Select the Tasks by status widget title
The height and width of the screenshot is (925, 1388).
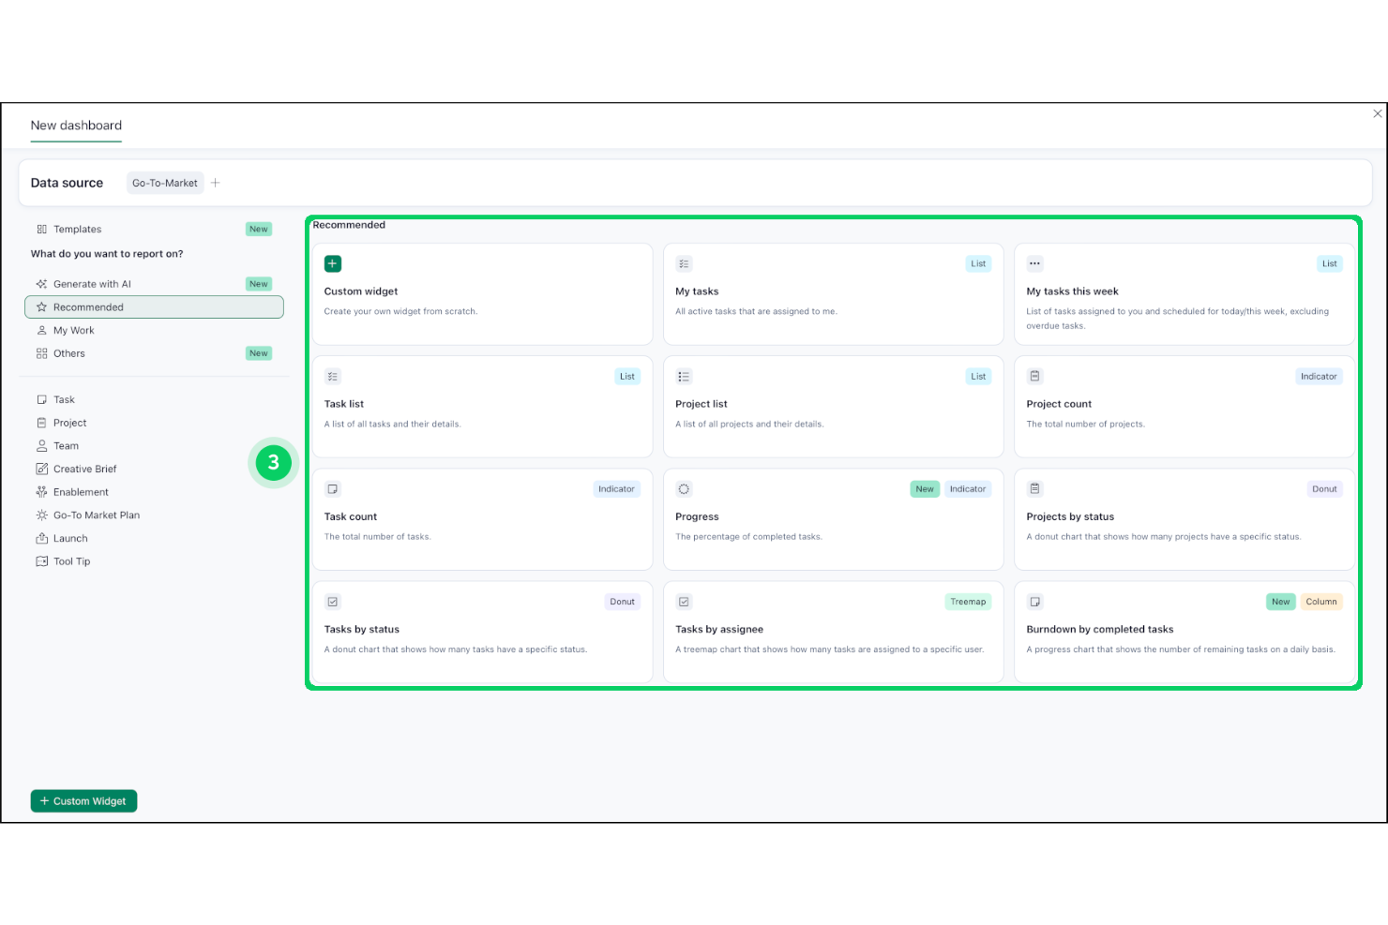coord(362,629)
